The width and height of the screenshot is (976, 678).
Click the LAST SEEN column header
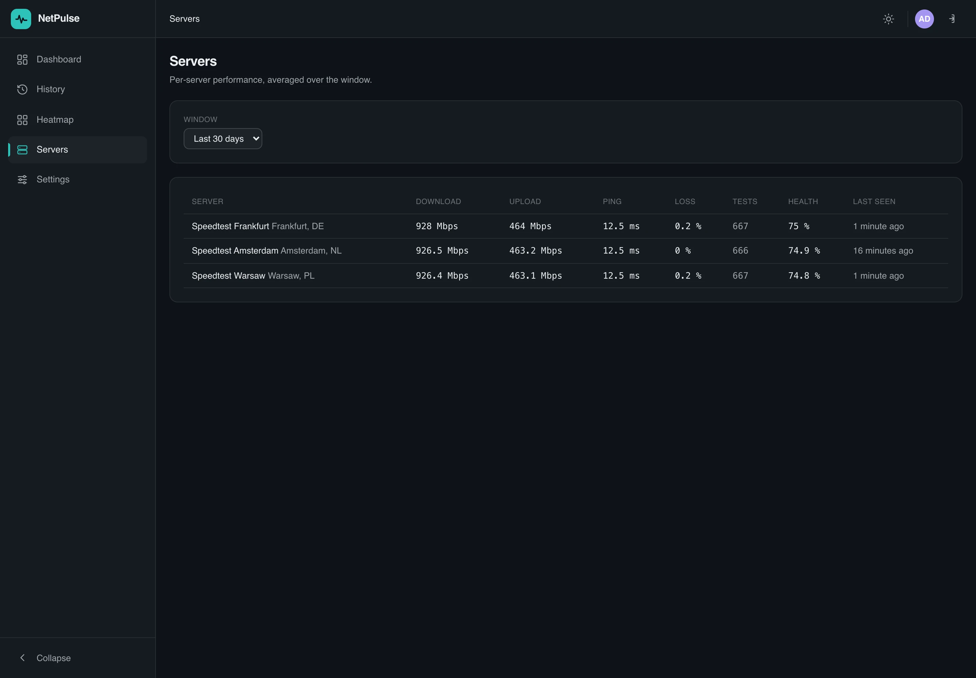coord(874,201)
